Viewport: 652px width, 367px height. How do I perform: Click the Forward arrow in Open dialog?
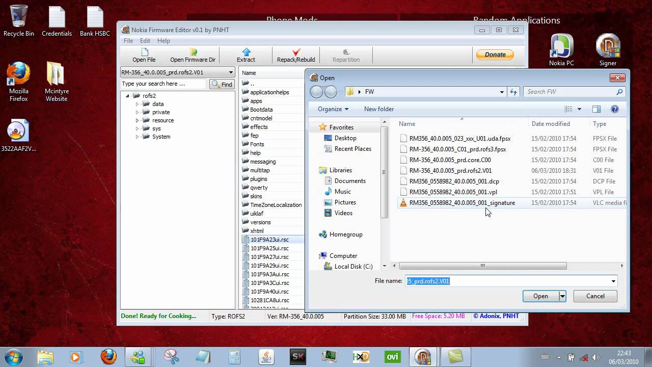point(331,92)
